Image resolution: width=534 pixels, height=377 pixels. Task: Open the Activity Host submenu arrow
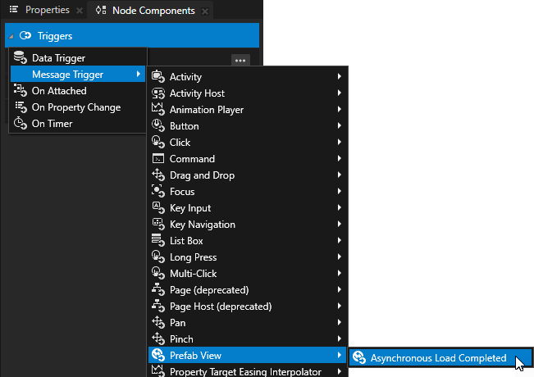[339, 93]
